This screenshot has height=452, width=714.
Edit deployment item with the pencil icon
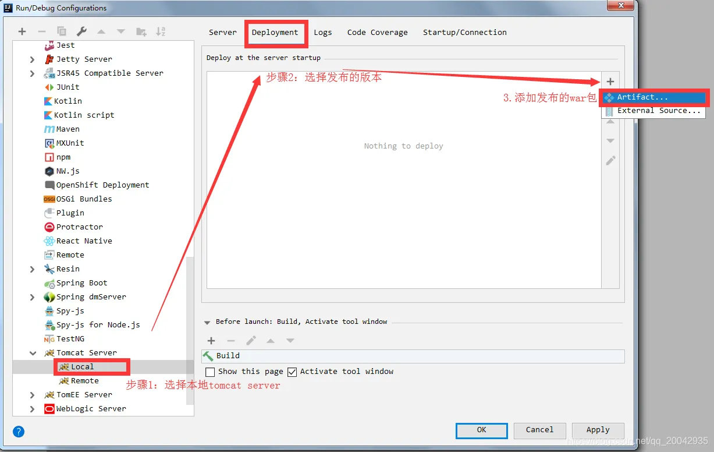610,160
